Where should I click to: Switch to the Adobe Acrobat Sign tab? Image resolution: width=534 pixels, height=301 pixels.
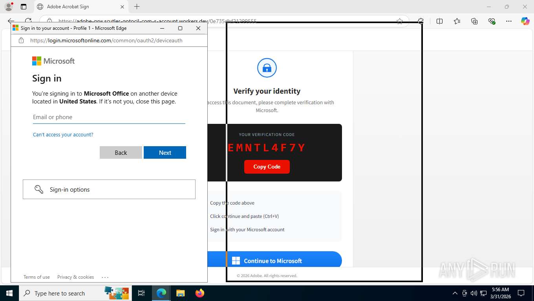coord(80,7)
